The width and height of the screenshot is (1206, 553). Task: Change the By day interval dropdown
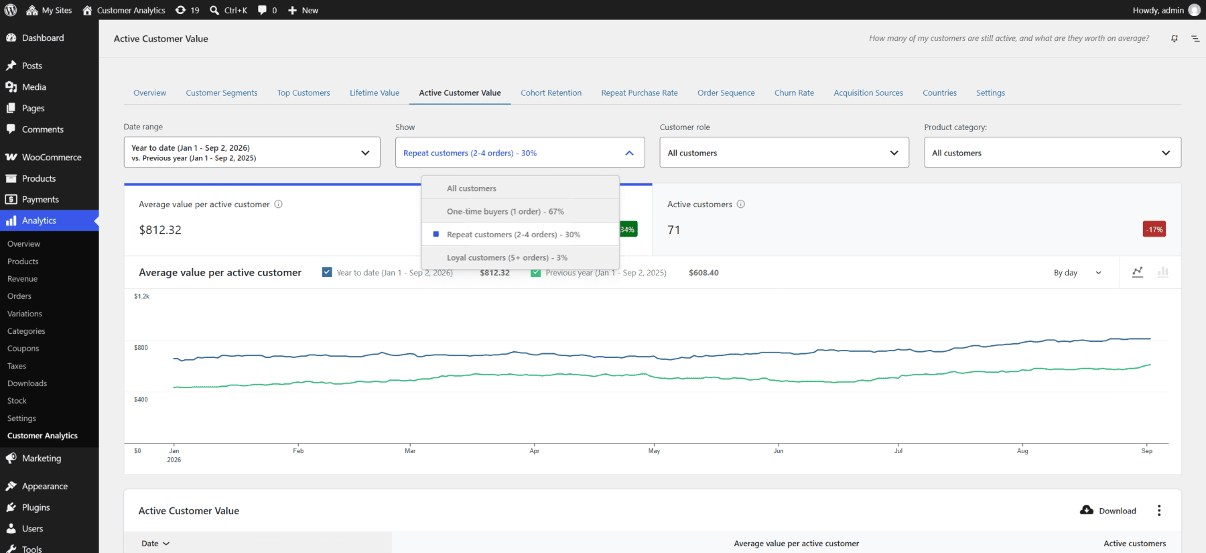point(1077,273)
